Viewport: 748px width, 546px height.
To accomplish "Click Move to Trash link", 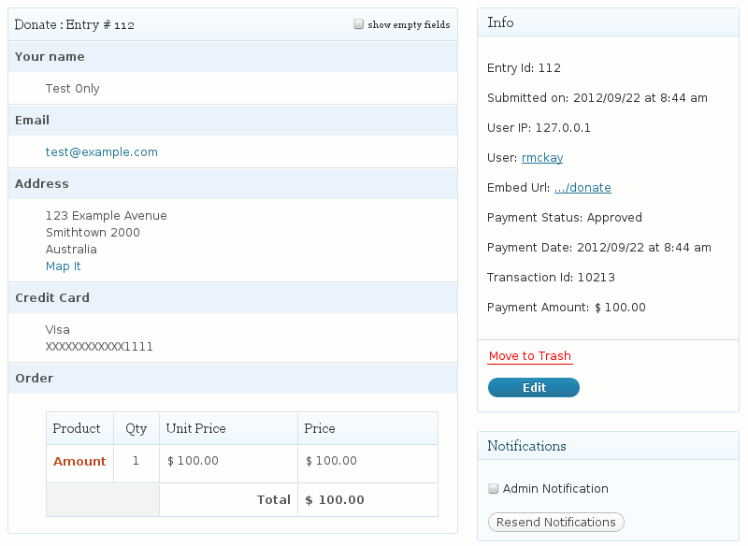I will [529, 356].
